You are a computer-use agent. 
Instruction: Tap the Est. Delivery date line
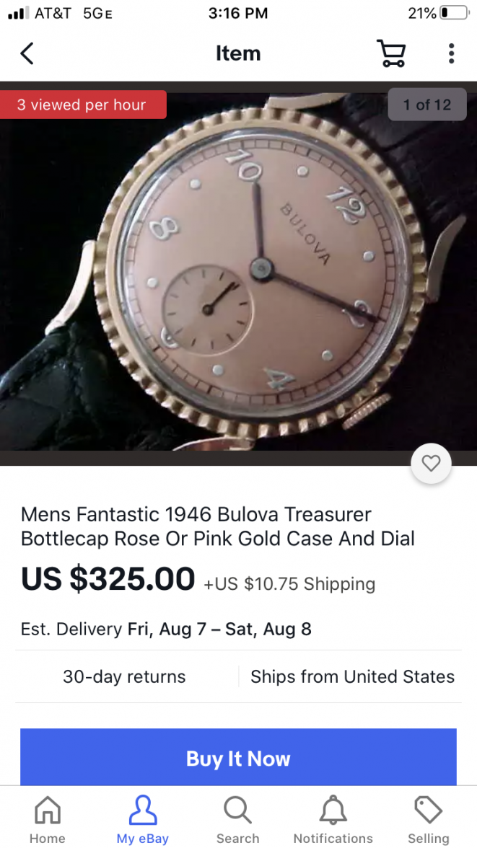click(x=166, y=629)
